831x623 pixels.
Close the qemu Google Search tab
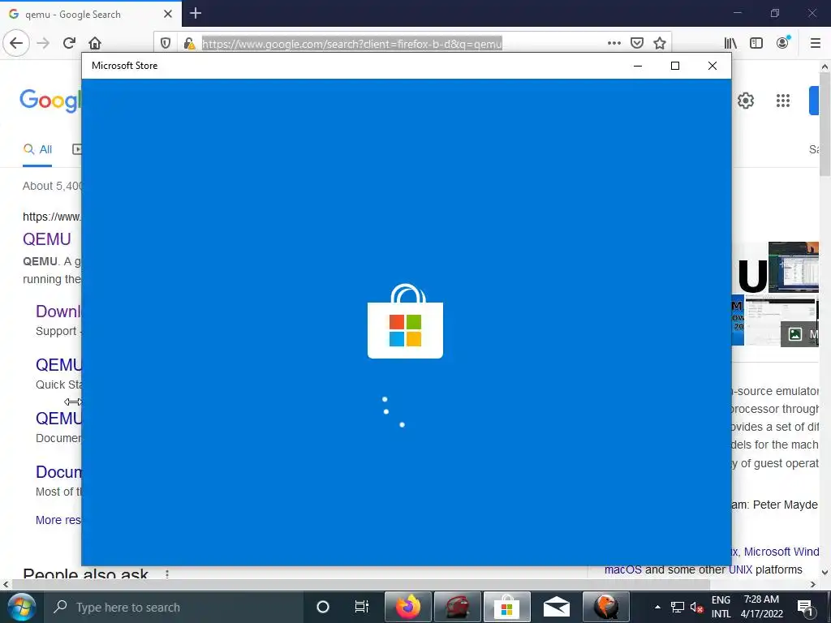point(168,14)
